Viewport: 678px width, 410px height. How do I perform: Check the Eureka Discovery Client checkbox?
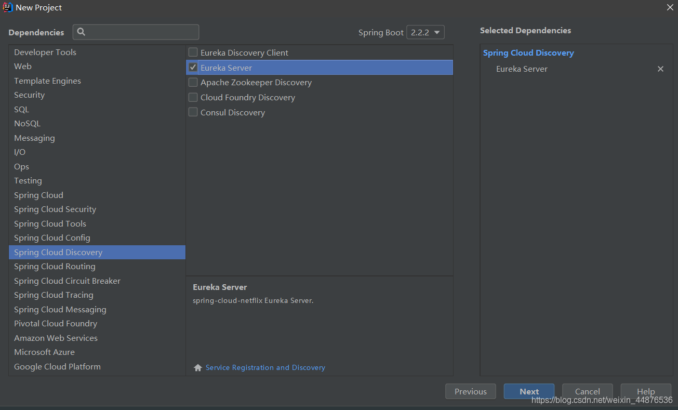click(x=193, y=52)
